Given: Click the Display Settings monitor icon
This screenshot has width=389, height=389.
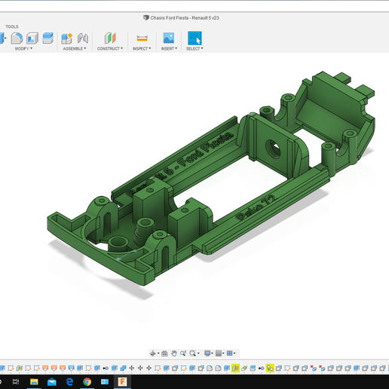Looking at the screenshot, I should pyautogui.click(x=207, y=354).
